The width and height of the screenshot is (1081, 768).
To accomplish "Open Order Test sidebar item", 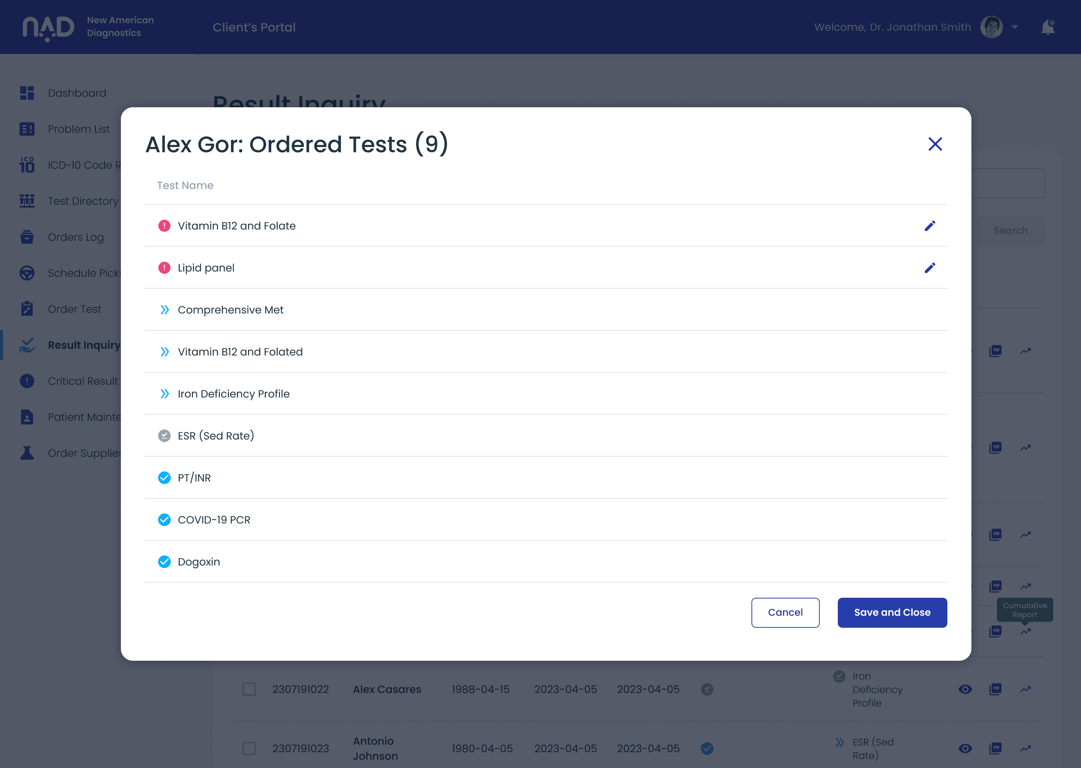I will coord(60,309).
